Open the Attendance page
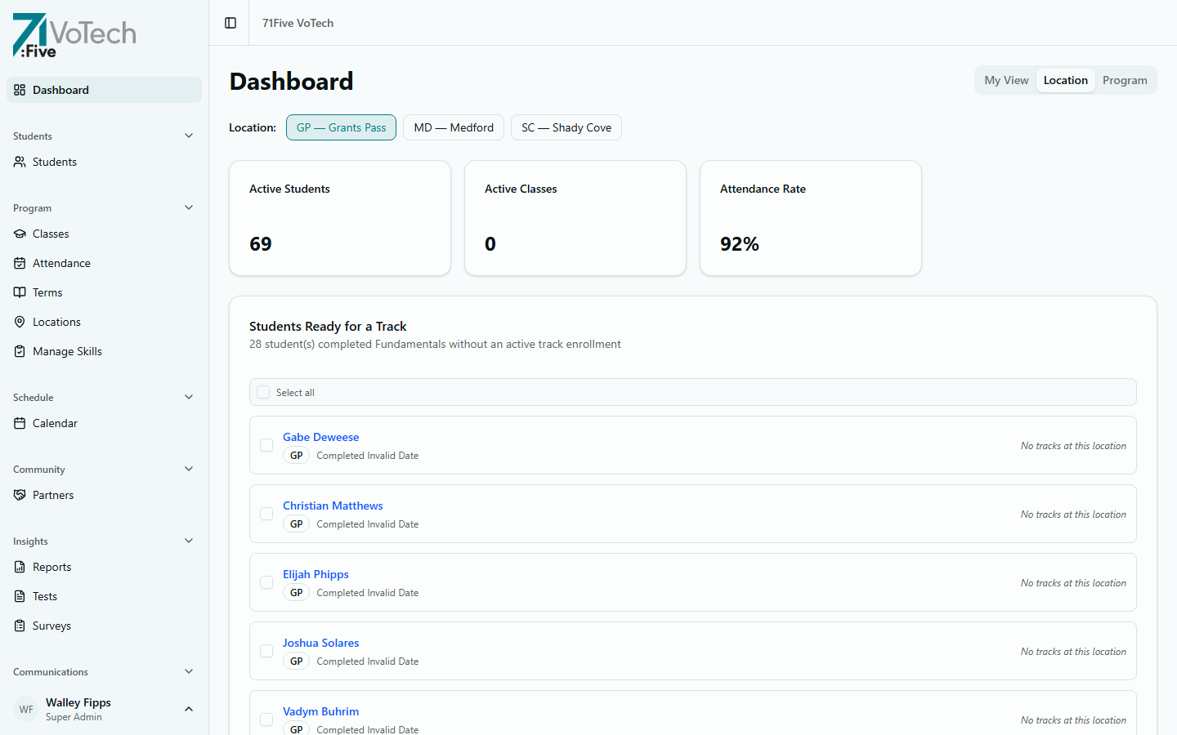Viewport: 1177px width, 735px height. click(x=61, y=263)
